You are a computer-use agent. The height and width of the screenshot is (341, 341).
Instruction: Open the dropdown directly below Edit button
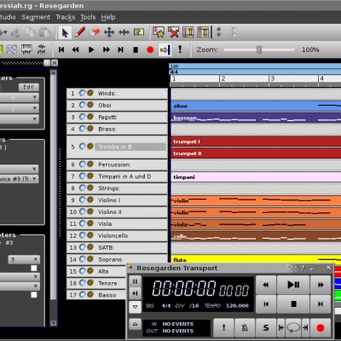pyautogui.click(x=19, y=97)
